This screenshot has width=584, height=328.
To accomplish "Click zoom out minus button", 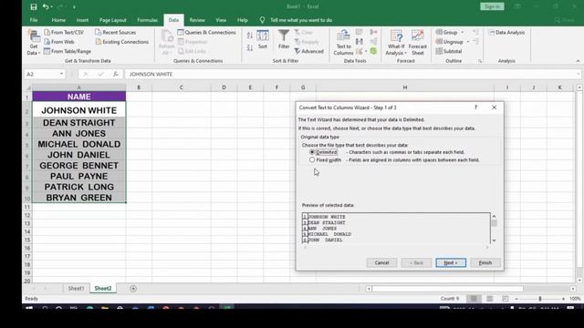I will tap(516, 299).
